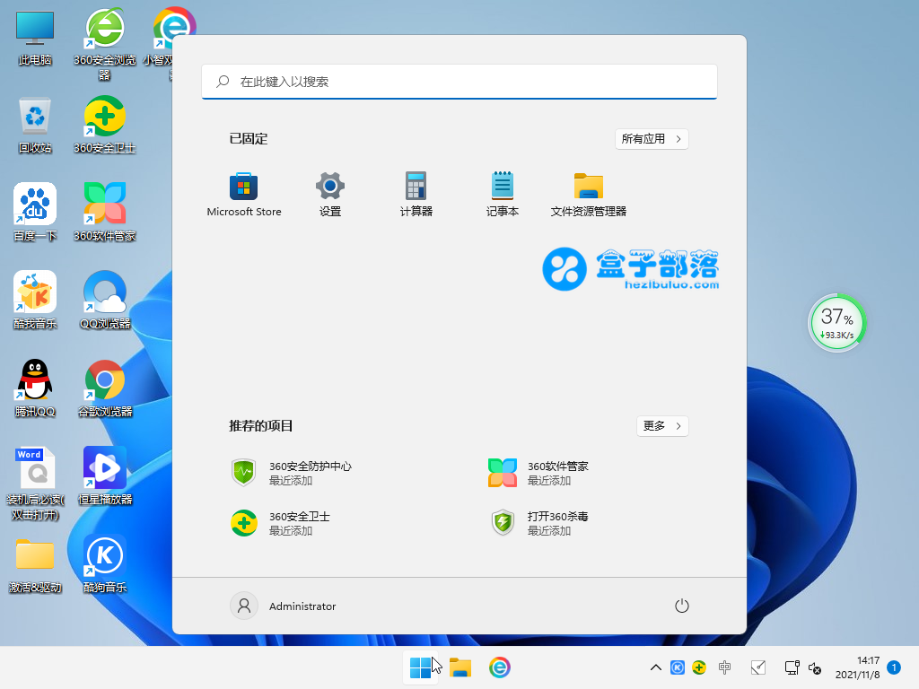
Task: Open recommended item 360安全防护中心
Action: 292,473
